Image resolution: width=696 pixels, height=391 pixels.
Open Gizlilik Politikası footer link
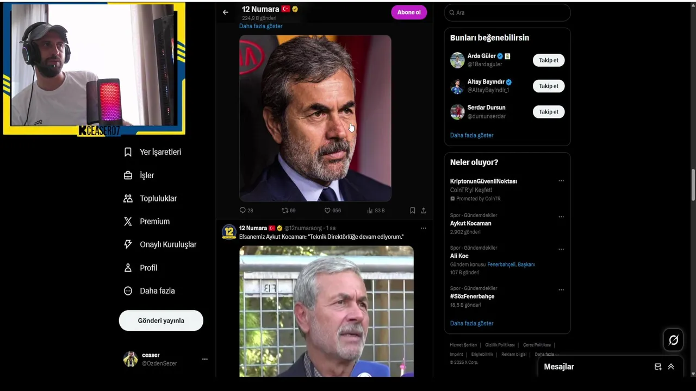(500, 345)
